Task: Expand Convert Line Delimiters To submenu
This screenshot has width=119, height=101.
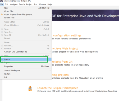Action: (26, 52)
